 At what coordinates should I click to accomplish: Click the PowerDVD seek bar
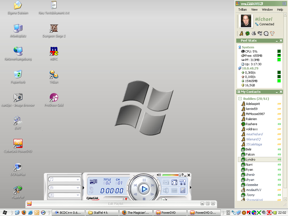[108, 175]
